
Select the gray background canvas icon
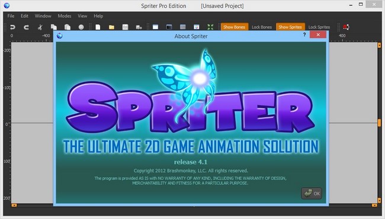coord(182,27)
